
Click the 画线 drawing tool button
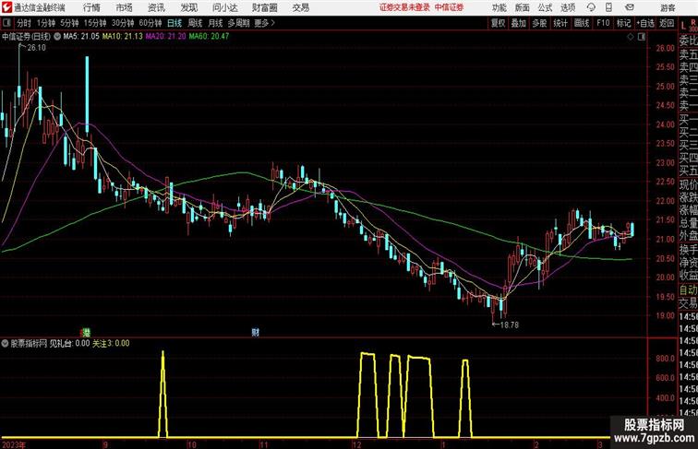pyautogui.click(x=582, y=23)
